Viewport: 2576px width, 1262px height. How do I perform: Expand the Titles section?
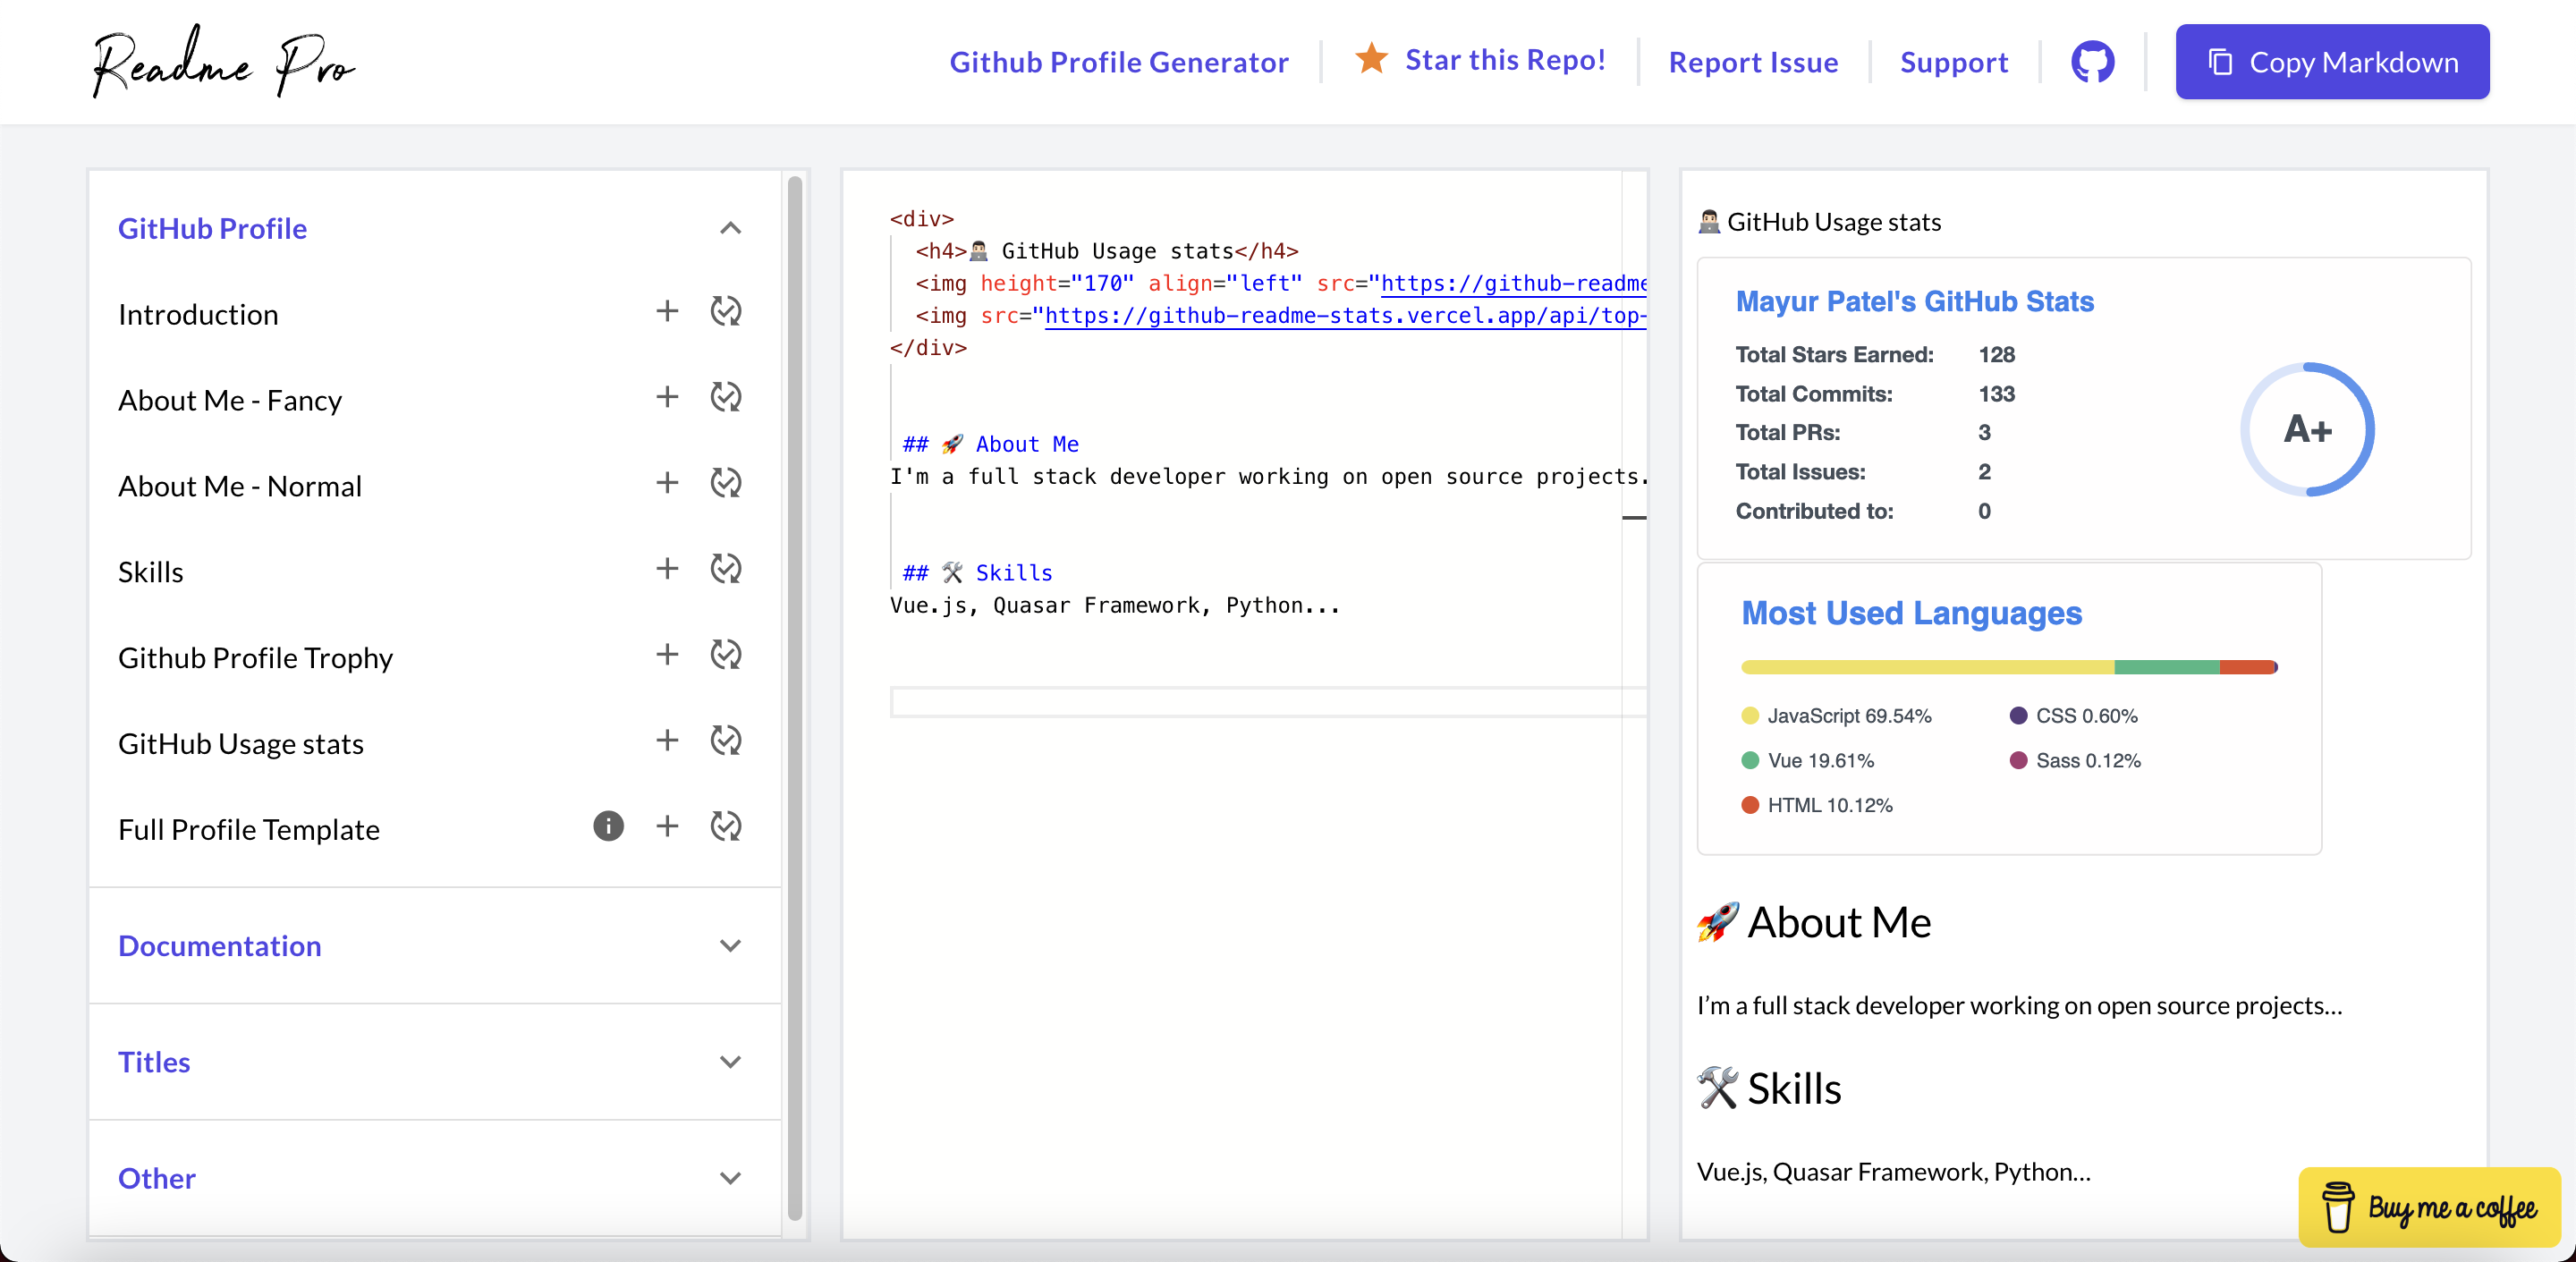[731, 1062]
